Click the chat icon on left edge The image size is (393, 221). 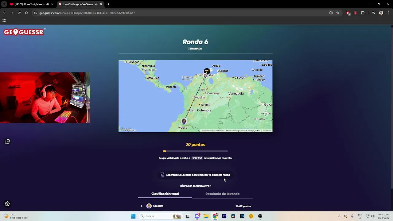pyautogui.click(x=7, y=142)
